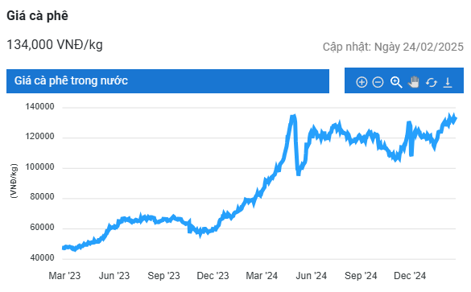Screen dimensions: 471x292
Task: Download the chart using the download icon
Action: click(448, 82)
